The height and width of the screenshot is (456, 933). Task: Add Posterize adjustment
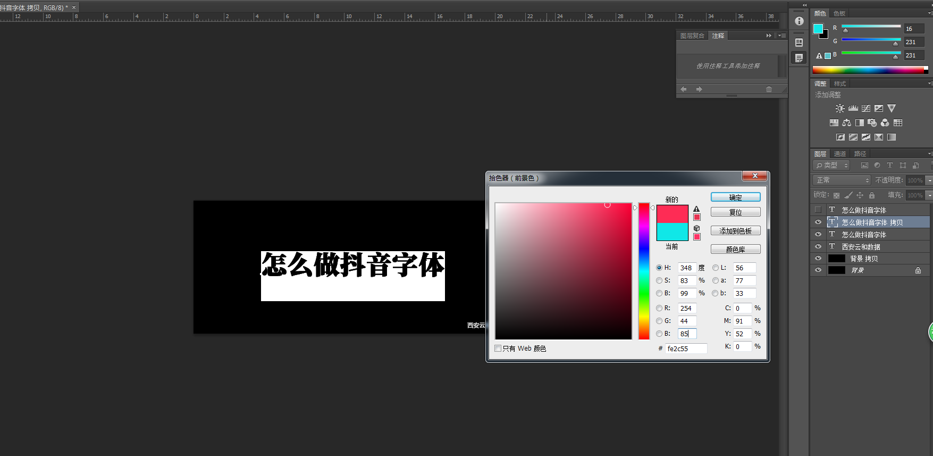point(853,137)
